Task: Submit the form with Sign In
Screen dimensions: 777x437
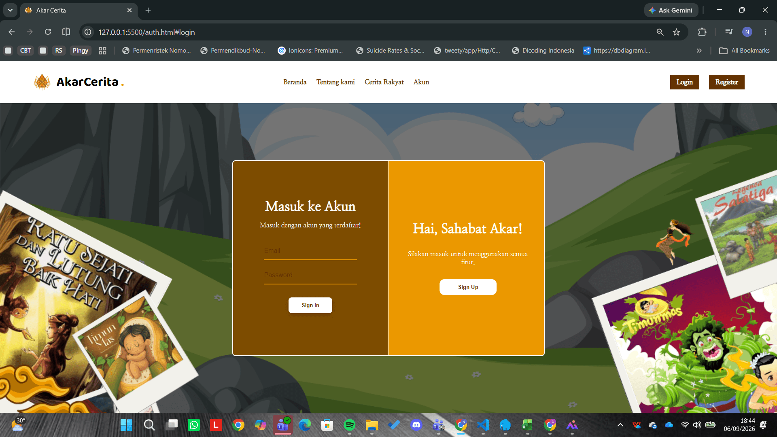Action: 310,305
